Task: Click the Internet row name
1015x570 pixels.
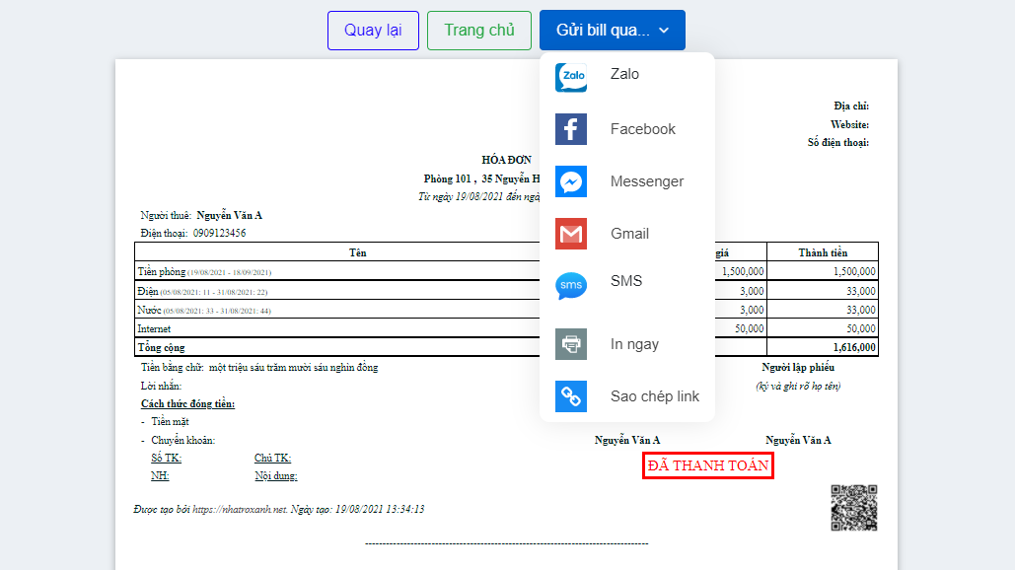Action: (154, 328)
